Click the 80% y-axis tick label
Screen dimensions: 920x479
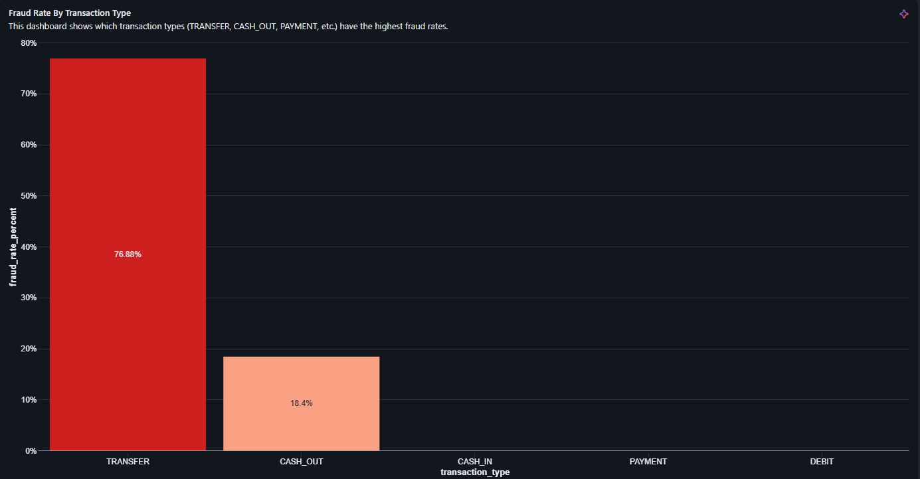point(29,43)
